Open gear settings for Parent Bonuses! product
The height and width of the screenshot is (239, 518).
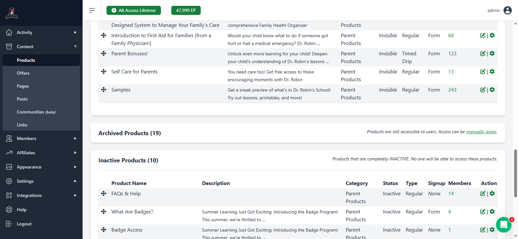pyautogui.click(x=492, y=54)
